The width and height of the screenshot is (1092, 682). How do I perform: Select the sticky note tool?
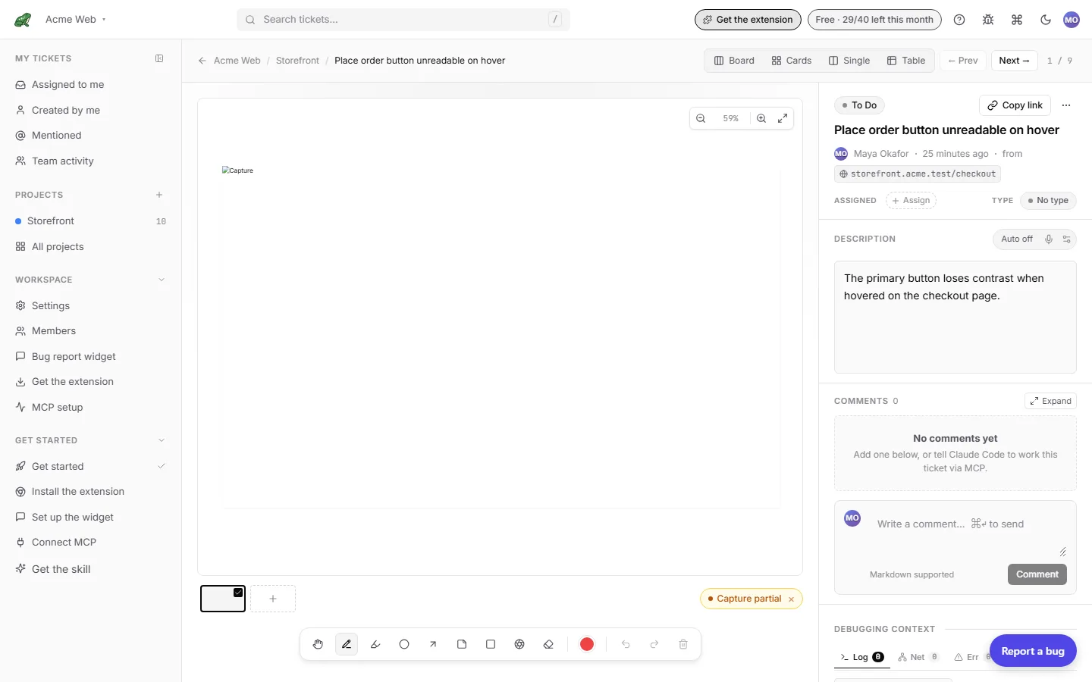462,644
